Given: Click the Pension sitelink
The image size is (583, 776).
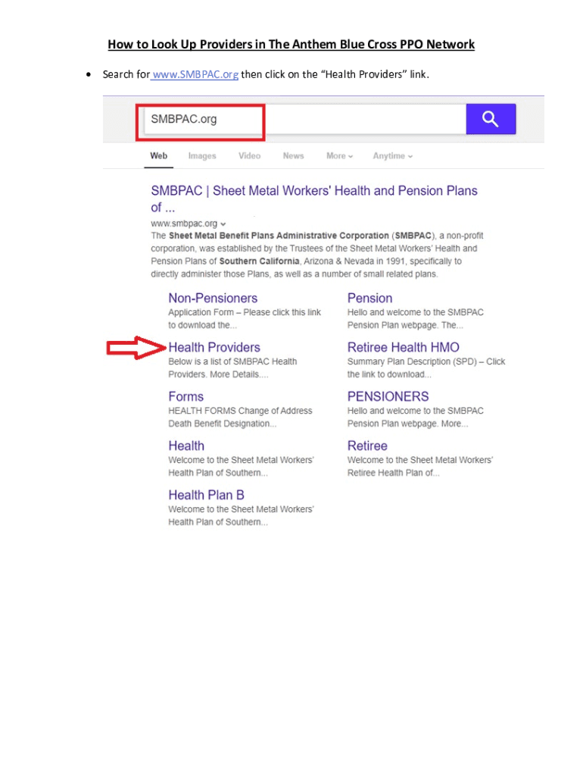Looking at the screenshot, I should 369,299.
